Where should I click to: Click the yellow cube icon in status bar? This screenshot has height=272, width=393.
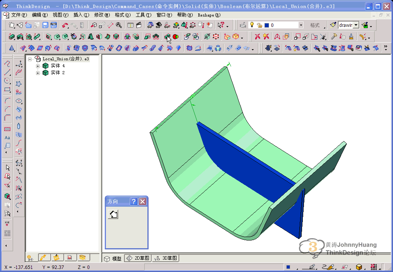pyautogui.click(x=359, y=267)
